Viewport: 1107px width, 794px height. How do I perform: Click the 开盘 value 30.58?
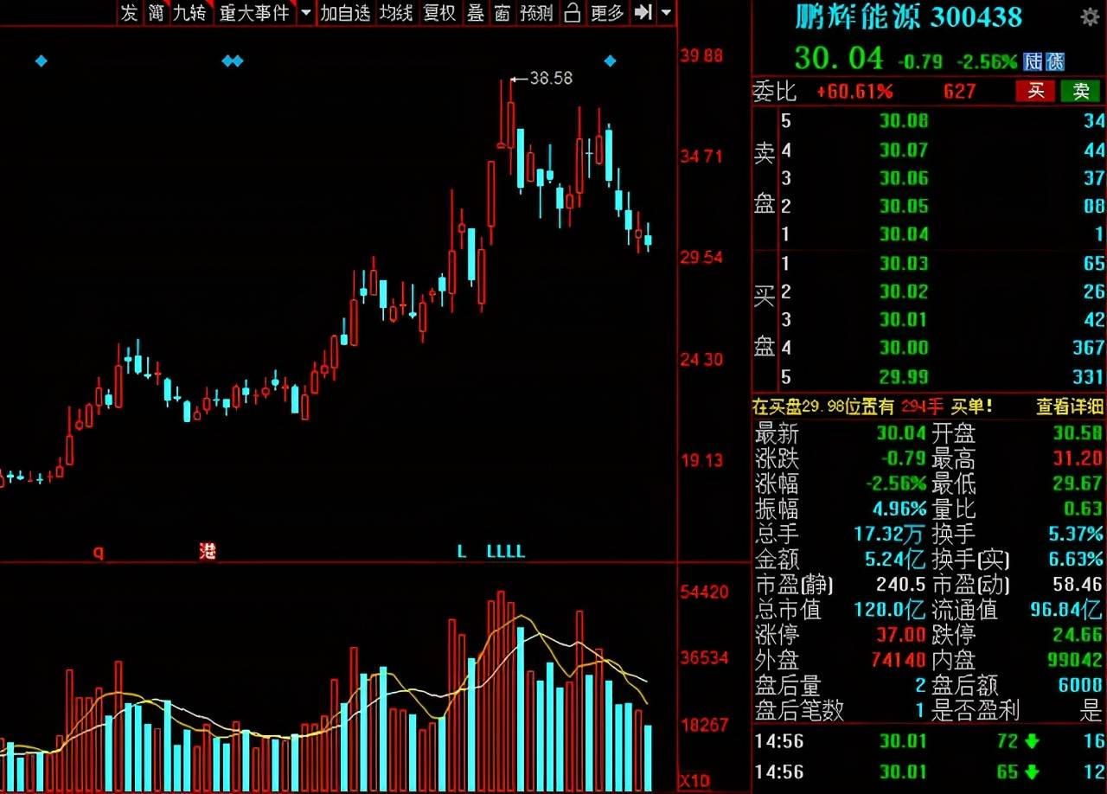coord(1078,433)
